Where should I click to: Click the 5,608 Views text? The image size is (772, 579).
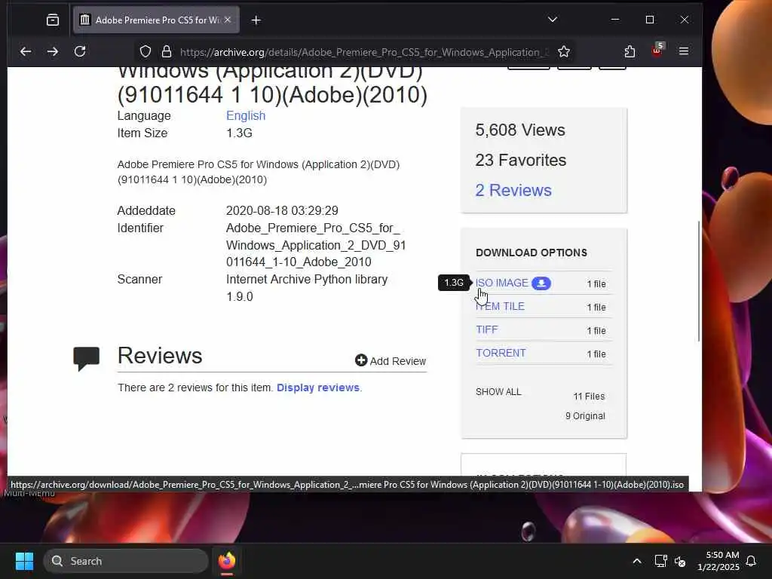520,130
